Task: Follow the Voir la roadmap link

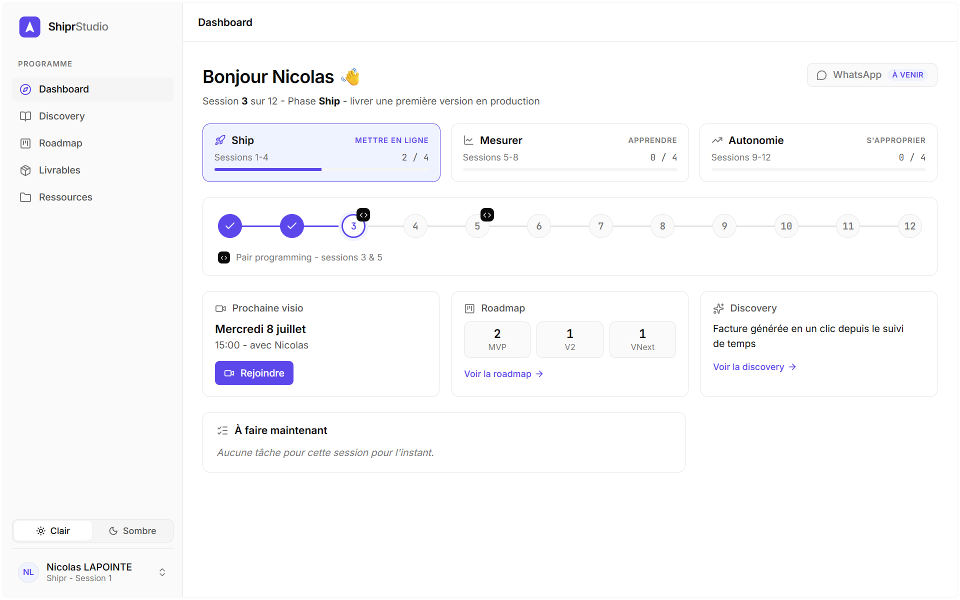Action: click(503, 374)
